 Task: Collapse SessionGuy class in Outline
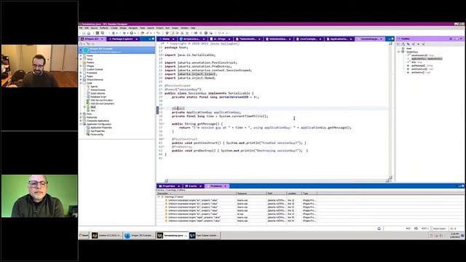[399, 52]
